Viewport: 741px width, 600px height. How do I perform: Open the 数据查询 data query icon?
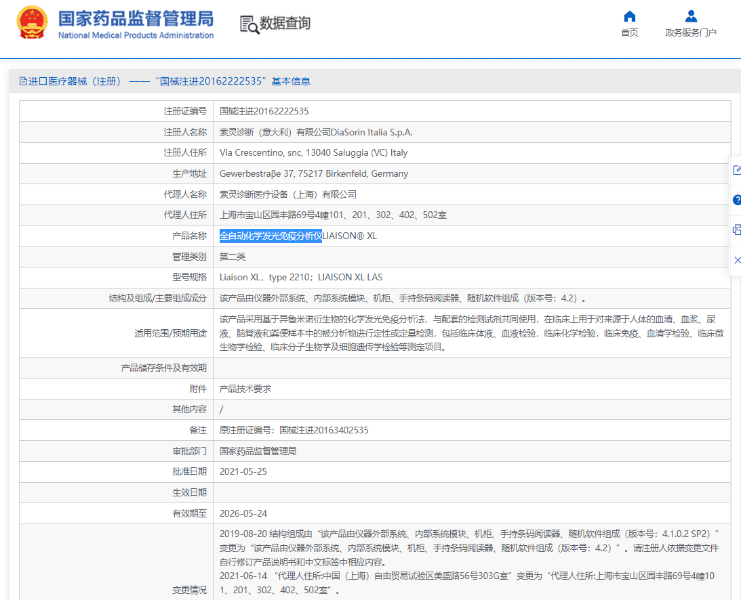click(249, 24)
